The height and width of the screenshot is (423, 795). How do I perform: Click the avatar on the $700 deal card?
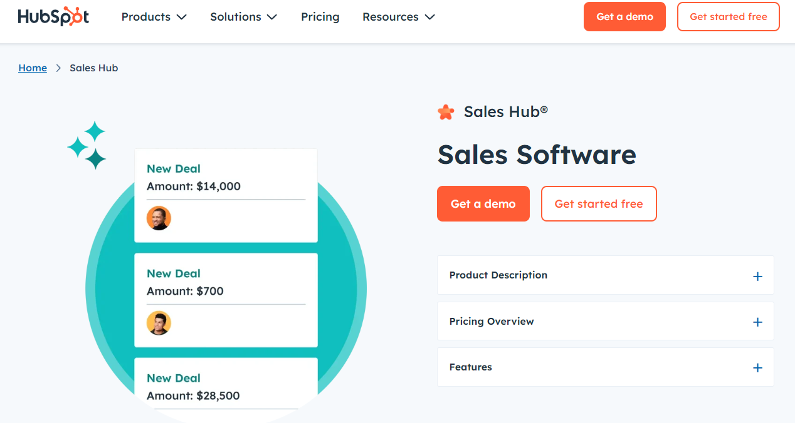[159, 323]
